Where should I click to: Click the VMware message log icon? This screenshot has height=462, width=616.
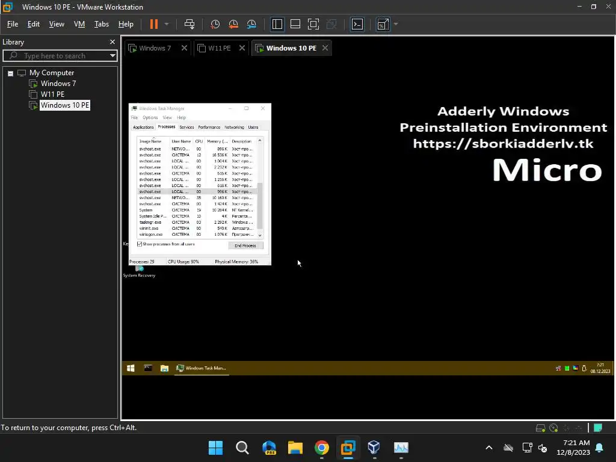[x=598, y=428]
